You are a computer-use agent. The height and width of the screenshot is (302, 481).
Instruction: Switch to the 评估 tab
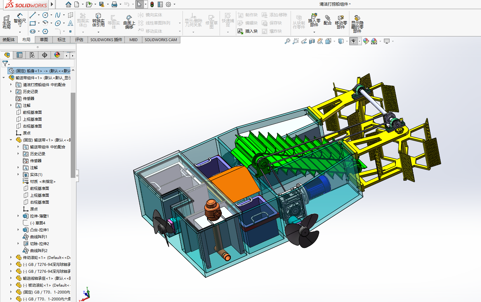79,40
